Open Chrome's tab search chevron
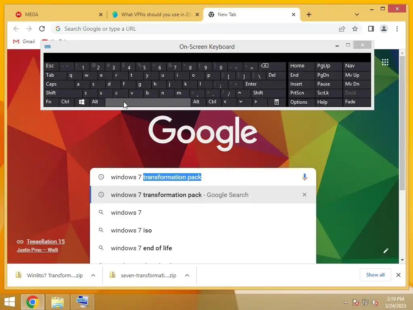Screen dimensions: 413x310 [357, 15]
